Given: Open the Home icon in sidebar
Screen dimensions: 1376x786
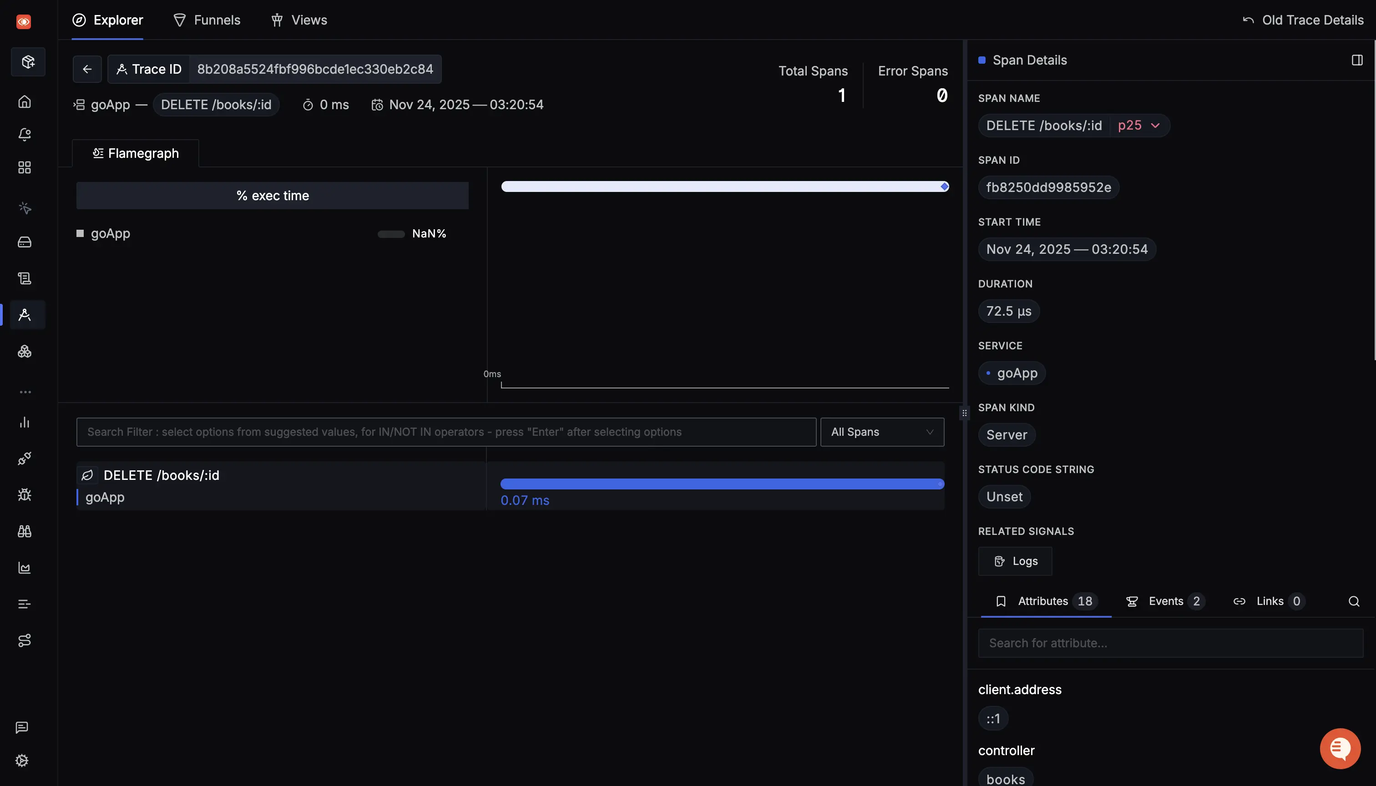Looking at the screenshot, I should point(24,101).
